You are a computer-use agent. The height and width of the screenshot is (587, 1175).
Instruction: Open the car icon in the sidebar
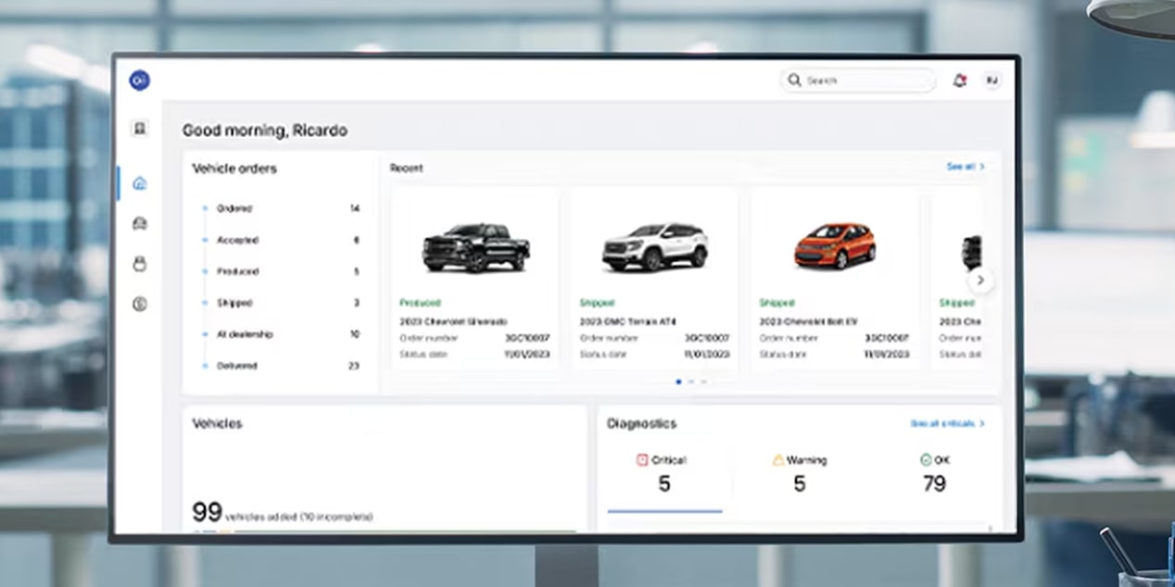pos(140,223)
